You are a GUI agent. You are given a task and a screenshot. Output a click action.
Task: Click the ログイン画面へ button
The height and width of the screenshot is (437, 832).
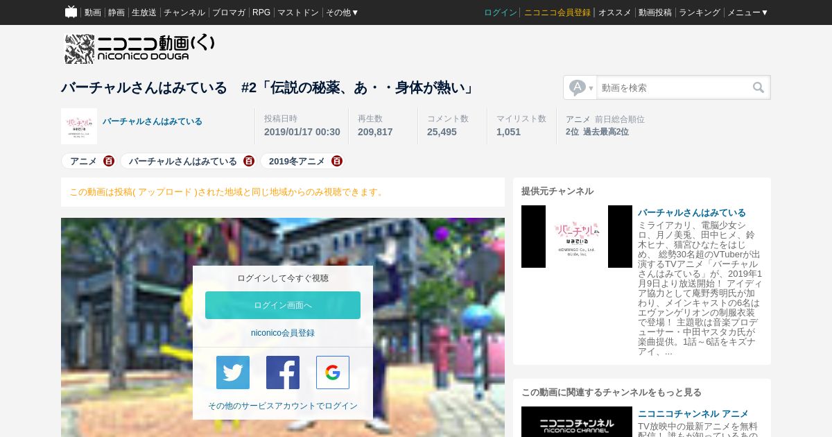(283, 305)
